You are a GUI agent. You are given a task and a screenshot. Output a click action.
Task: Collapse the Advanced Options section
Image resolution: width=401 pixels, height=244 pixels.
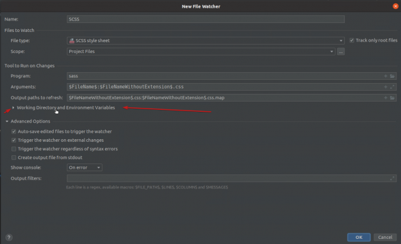(7, 121)
